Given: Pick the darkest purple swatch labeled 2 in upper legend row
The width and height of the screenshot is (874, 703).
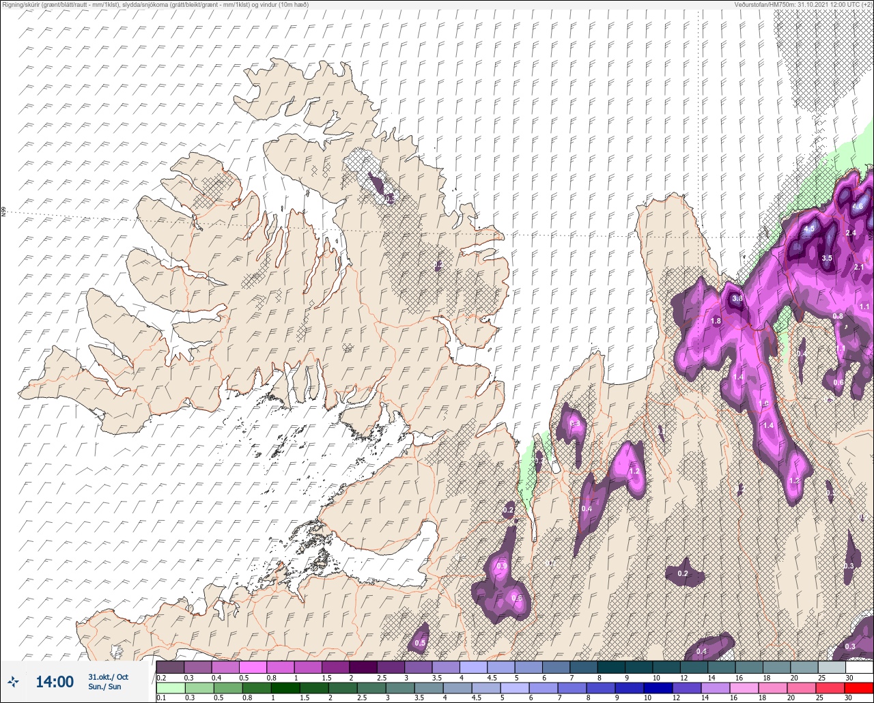Looking at the screenshot, I should [363, 667].
